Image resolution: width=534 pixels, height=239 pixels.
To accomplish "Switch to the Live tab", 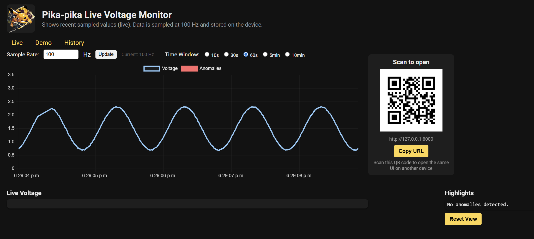I will pyautogui.click(x=17, y=43).
